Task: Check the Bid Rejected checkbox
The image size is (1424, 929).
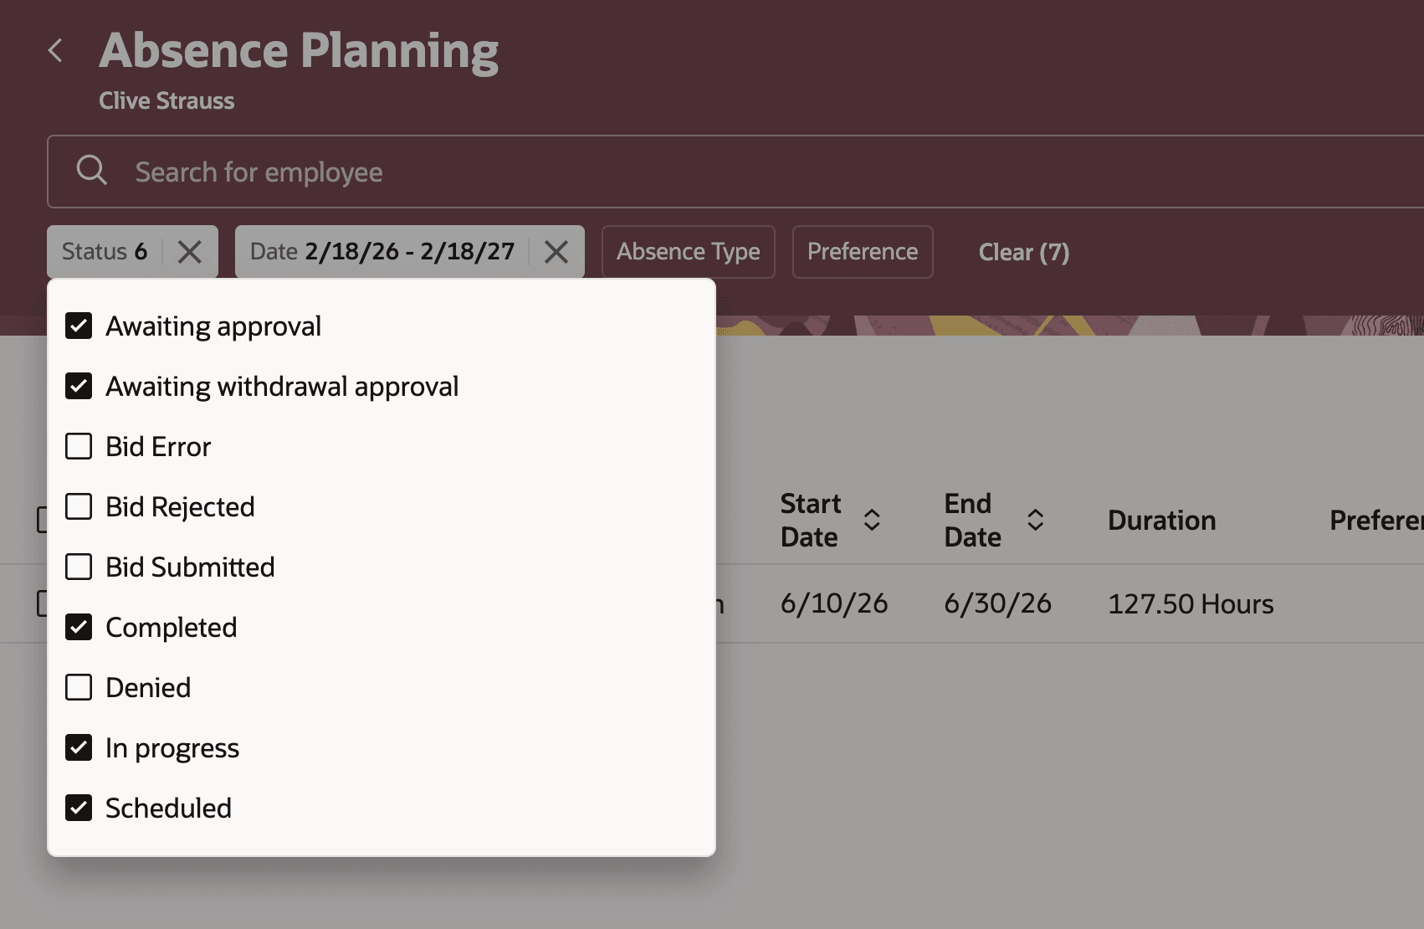Action: (x=78, y=506)
